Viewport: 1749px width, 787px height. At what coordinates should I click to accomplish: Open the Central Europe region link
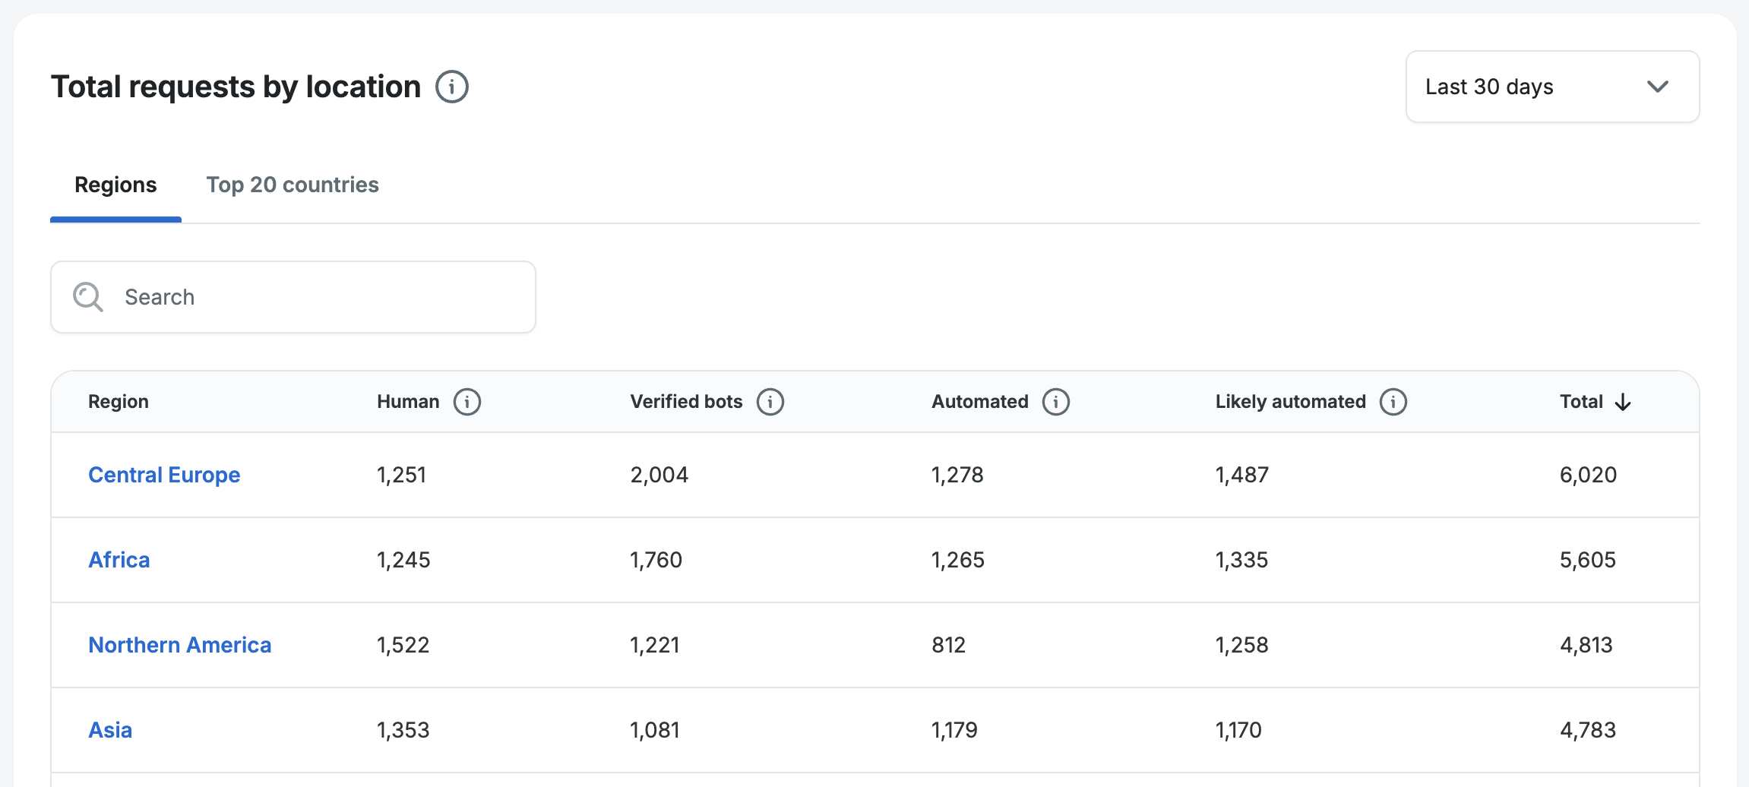164,475
